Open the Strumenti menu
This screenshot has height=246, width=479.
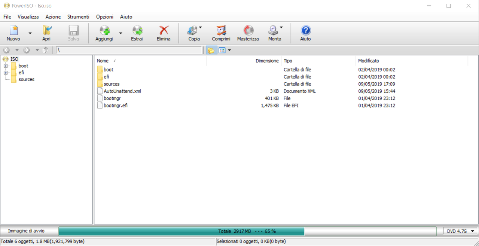pos(78,17)
